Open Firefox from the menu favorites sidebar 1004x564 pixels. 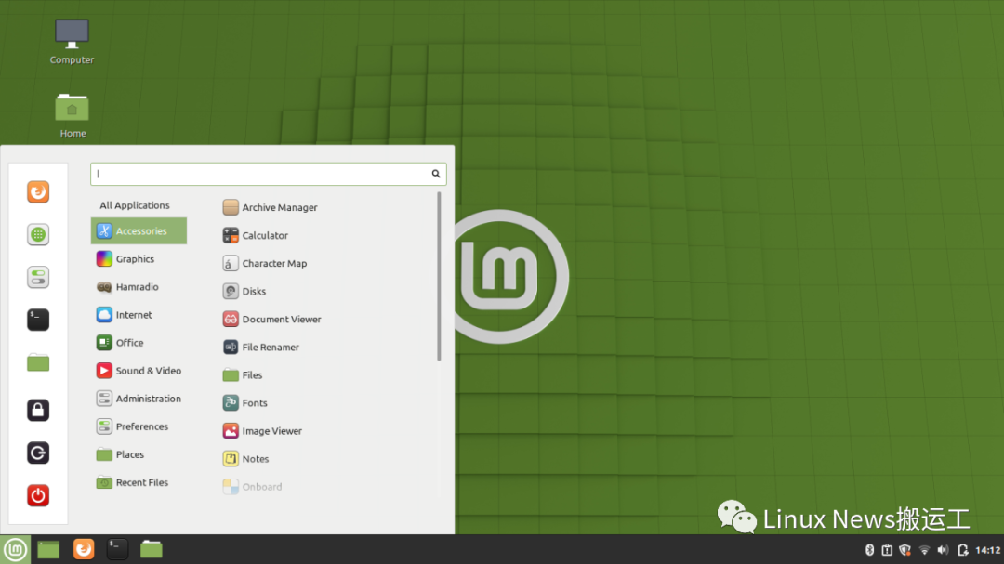38,192
